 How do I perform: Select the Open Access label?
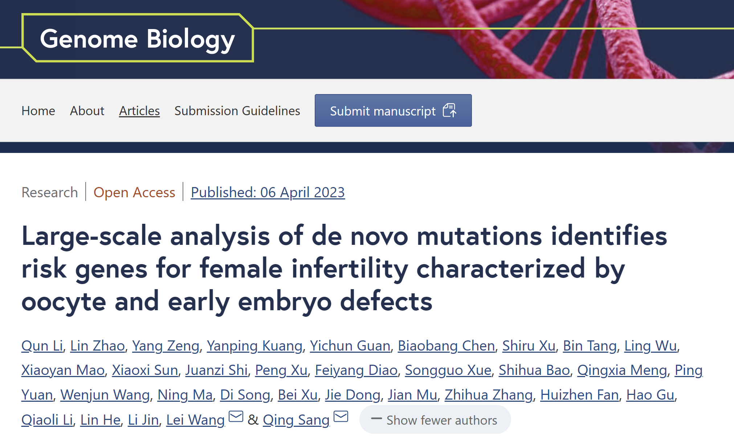(134, 193)
